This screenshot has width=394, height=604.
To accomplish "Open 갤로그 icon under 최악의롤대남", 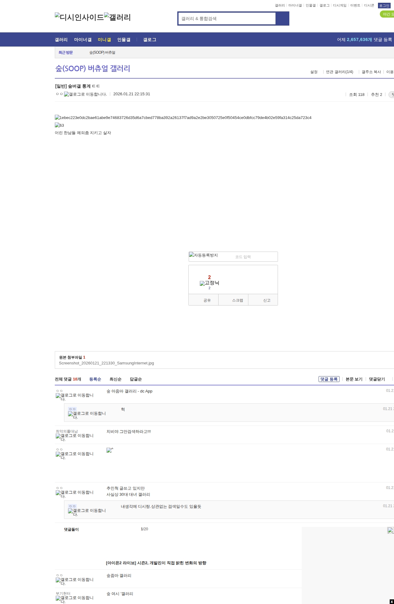I will click(74, 438).
